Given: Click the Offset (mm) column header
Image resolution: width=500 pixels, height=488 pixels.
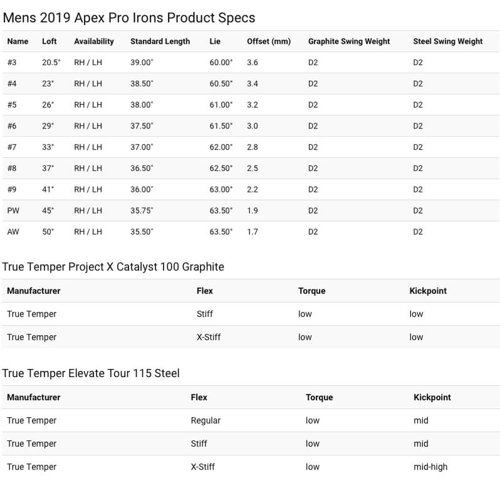Looking at the screenshot, I should [269, 41].
